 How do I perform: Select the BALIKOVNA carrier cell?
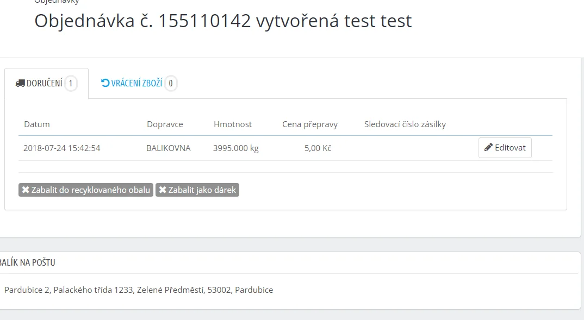(x=169, y=148)
